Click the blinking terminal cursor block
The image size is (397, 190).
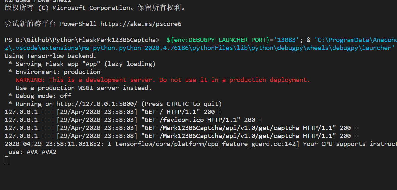coord(7,160)
